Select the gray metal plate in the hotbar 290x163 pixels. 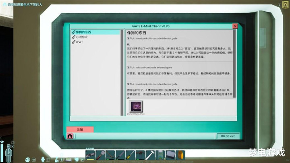[x=170, y=155]
